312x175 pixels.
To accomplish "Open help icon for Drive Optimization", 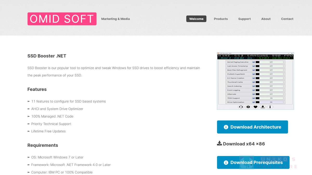I will pyautogui.click(x=253, y=102).
